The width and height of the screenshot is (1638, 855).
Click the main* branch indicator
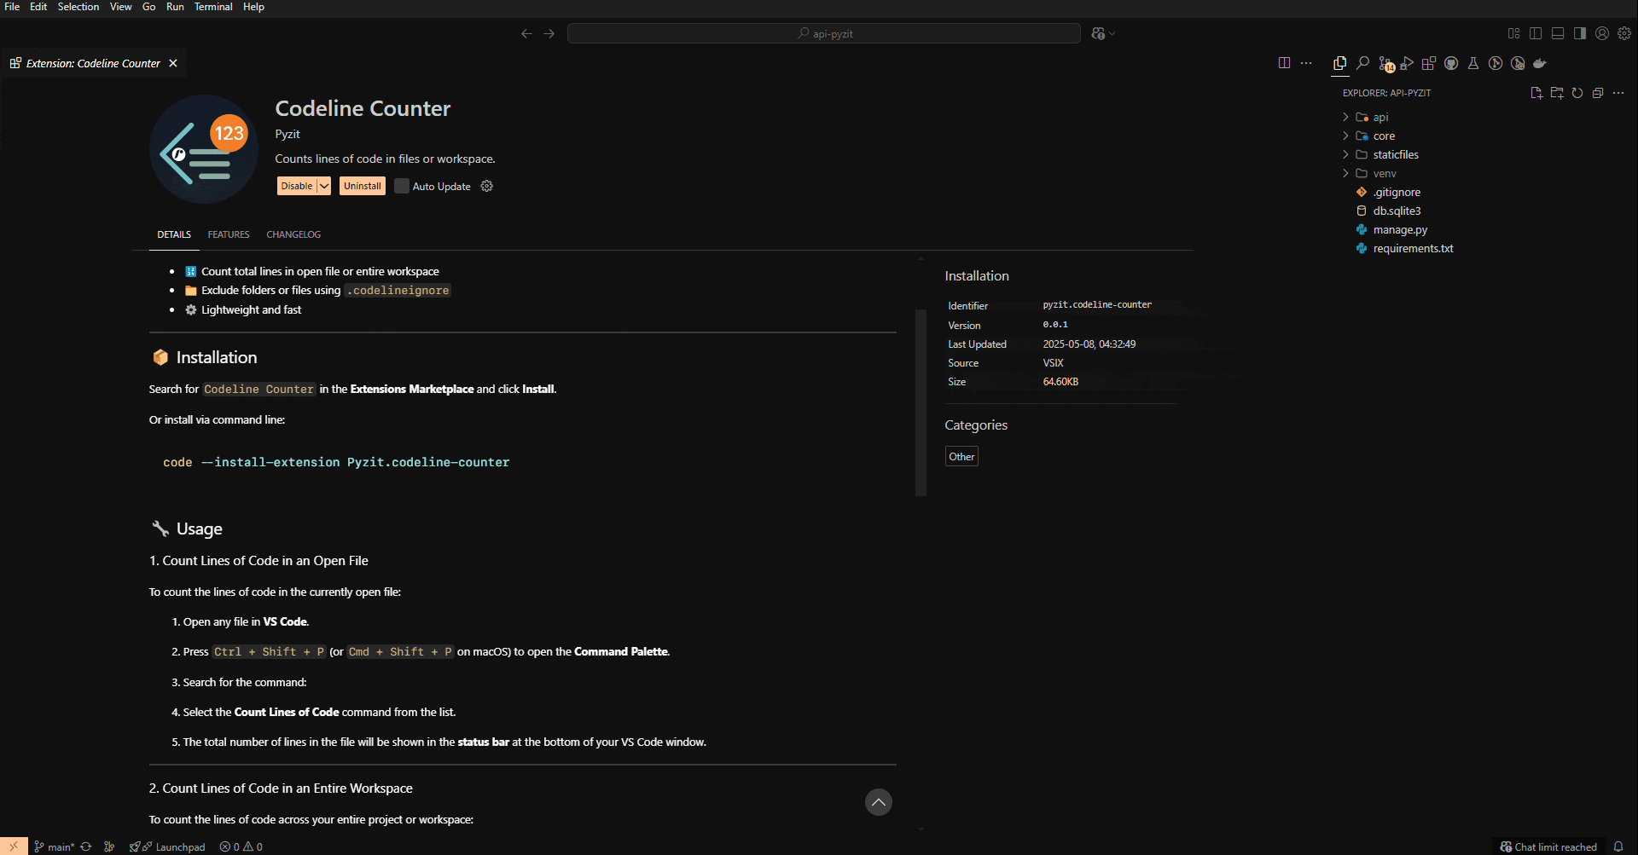(x=55, y=846)
